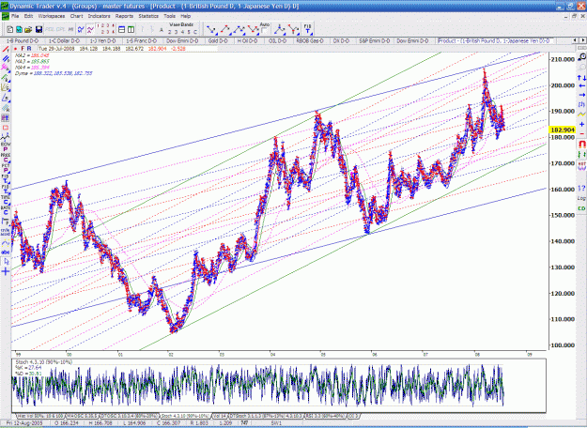Click the yellow 182.904 price label
Image resolution: width=587 pixels, height=428 pixels.
click(563, 130)
